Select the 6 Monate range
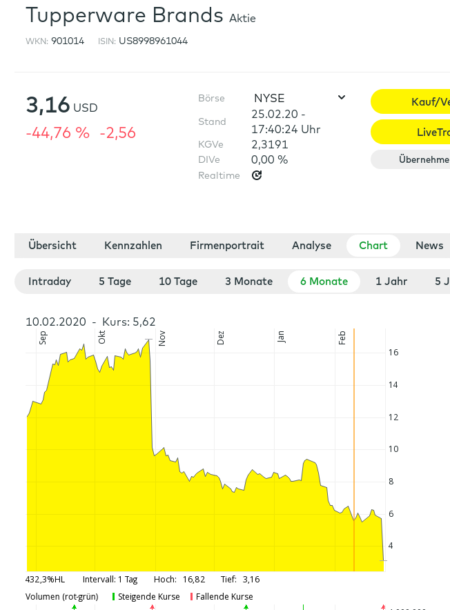 [324, 282]
